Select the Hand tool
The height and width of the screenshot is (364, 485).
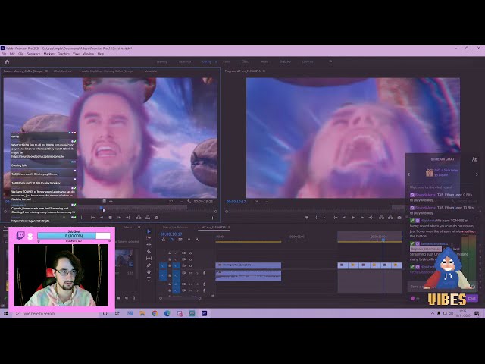(149, 272)
